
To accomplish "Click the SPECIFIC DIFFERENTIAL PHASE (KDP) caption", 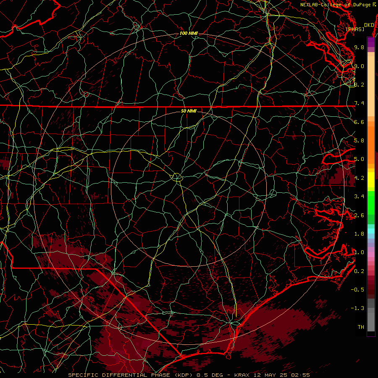I will pyautogui.click(x=131, y=375).
